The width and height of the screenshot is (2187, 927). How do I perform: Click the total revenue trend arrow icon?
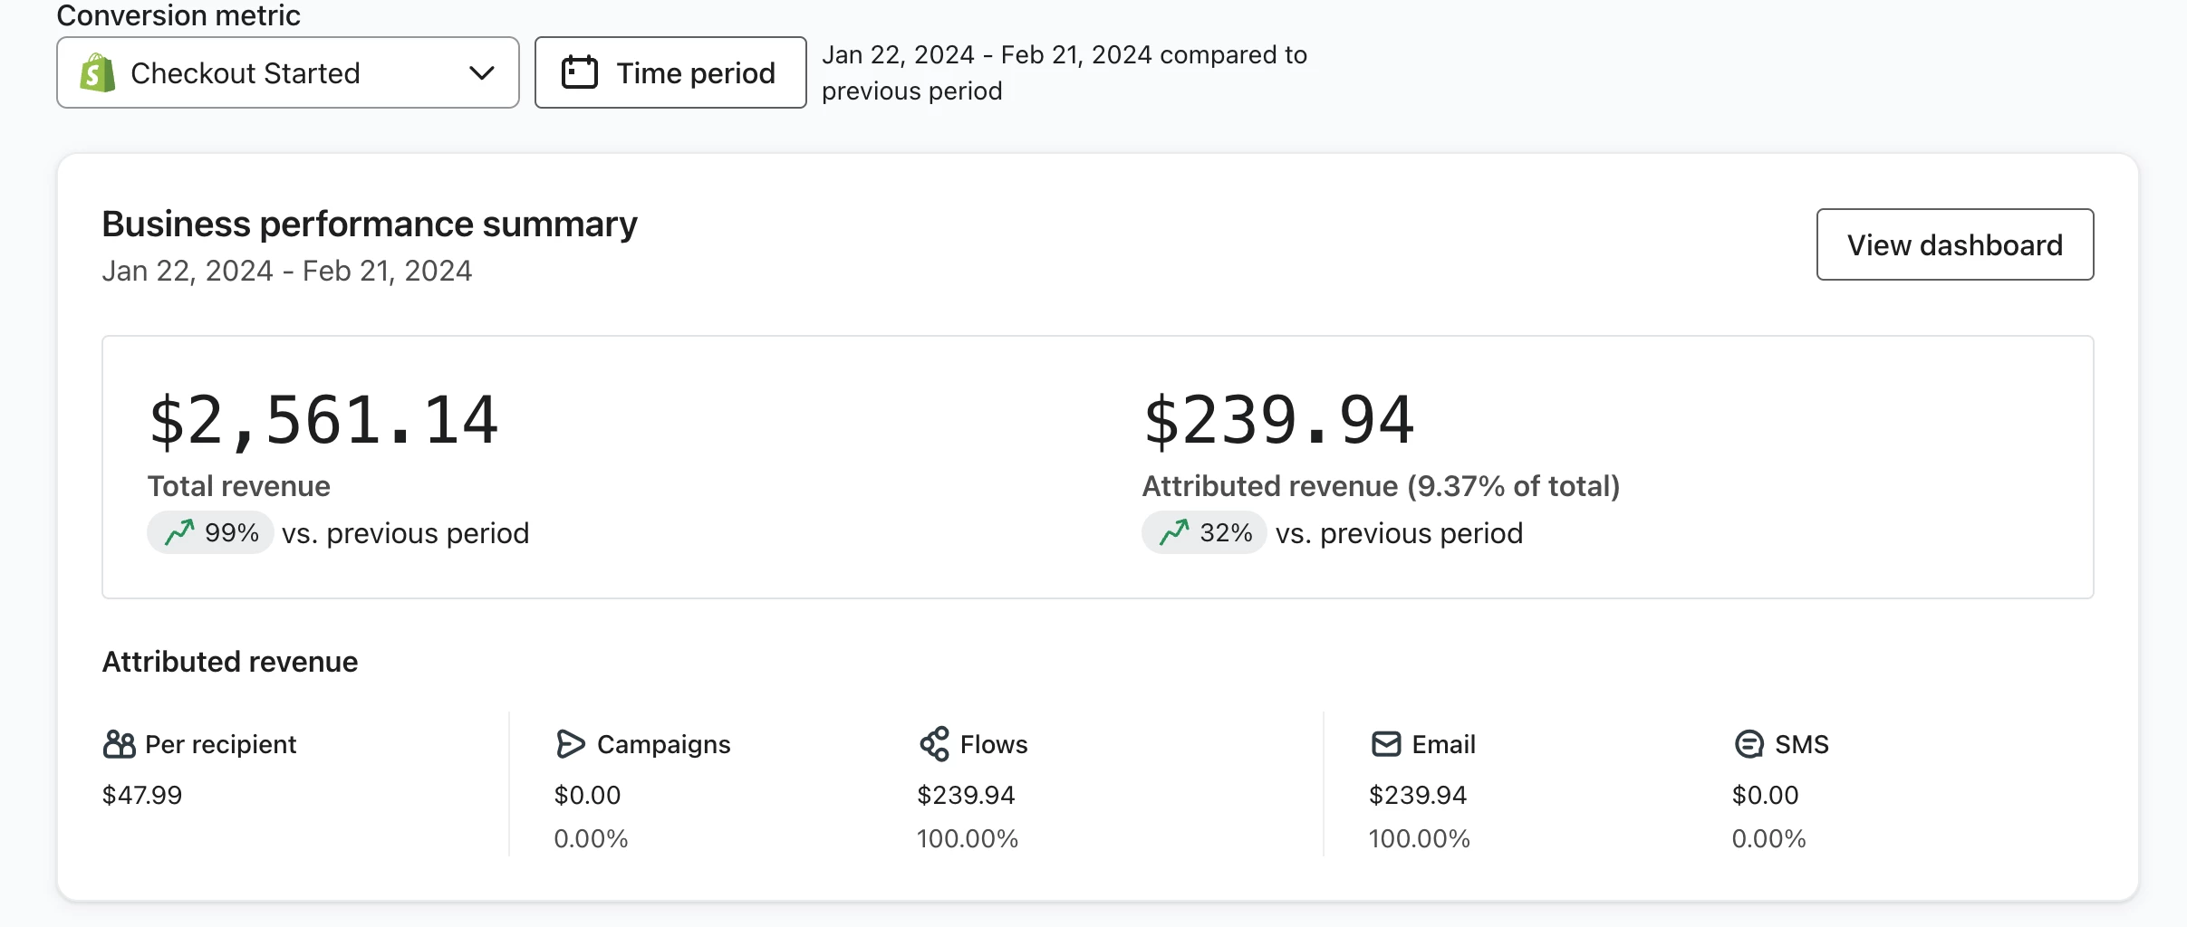point(179,532)
